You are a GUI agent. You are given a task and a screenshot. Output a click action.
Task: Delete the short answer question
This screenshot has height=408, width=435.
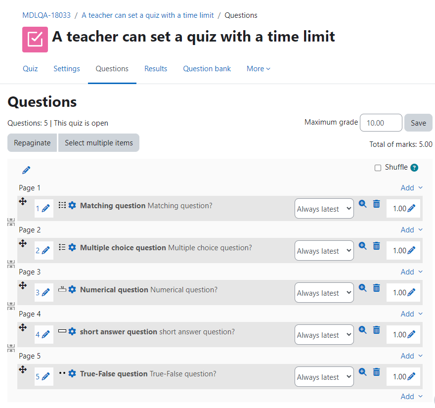[x=377, y=330]
